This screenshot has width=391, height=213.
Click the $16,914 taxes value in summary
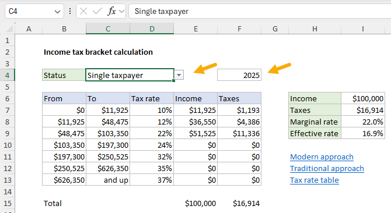363,110
